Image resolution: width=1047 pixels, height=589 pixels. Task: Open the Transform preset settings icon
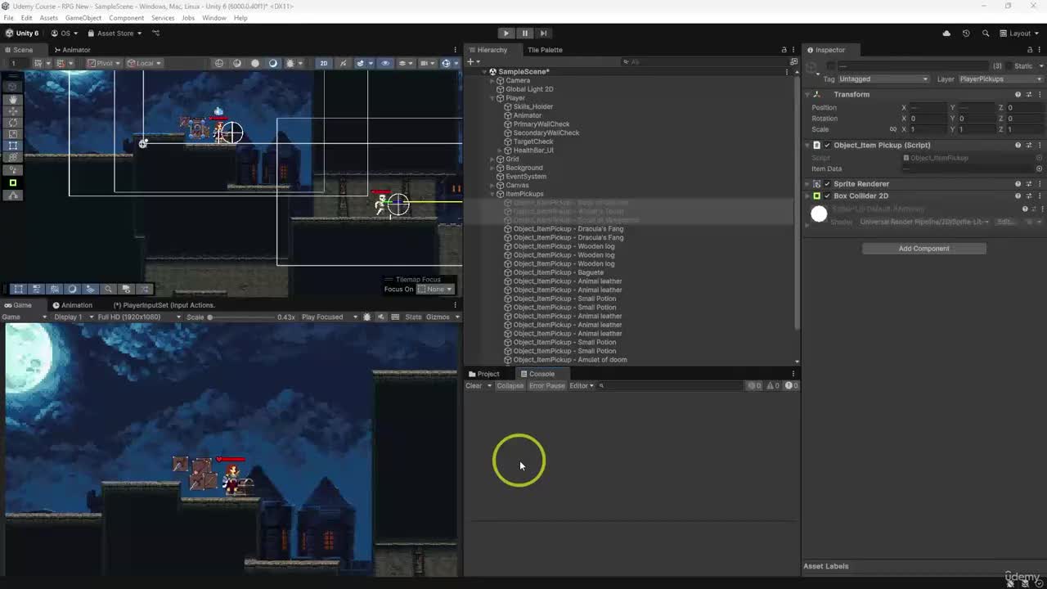pyautogui.click(x=1029, y=95)
